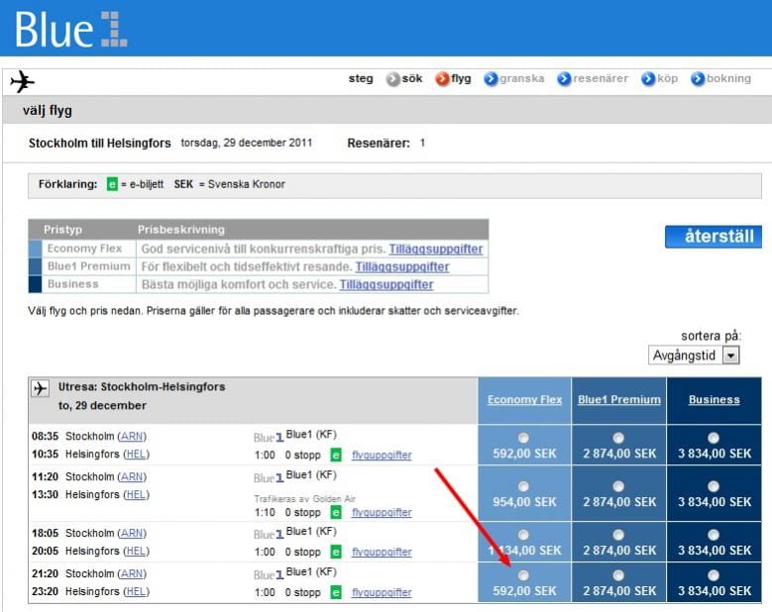Select Blue1 Premium fare for 18:05 flight
The height and width of the screenshot is (612, 772).
point(618,534)
